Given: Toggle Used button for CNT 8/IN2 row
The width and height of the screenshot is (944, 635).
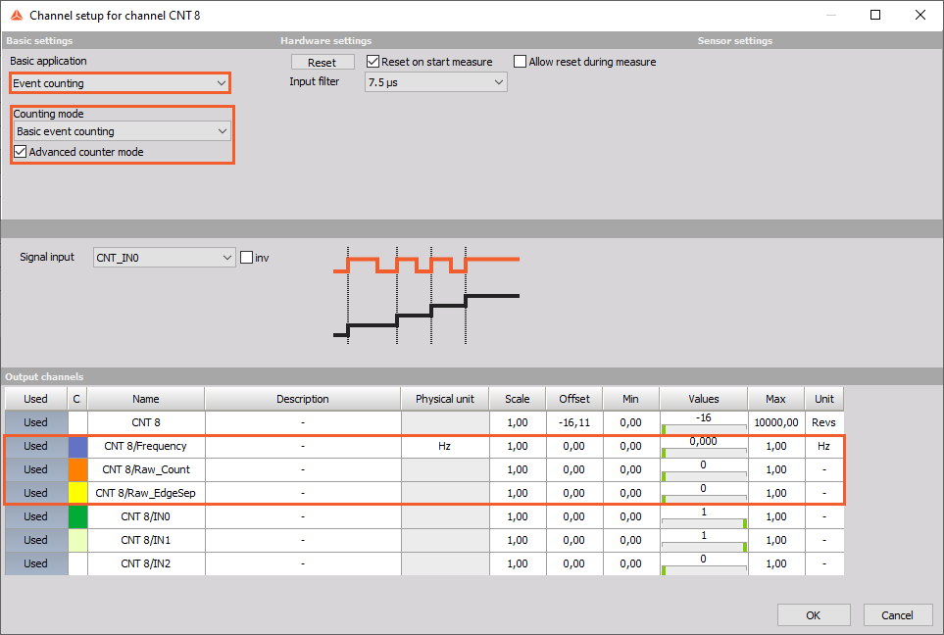Looking at the screenshot, I should pos(35,563).
